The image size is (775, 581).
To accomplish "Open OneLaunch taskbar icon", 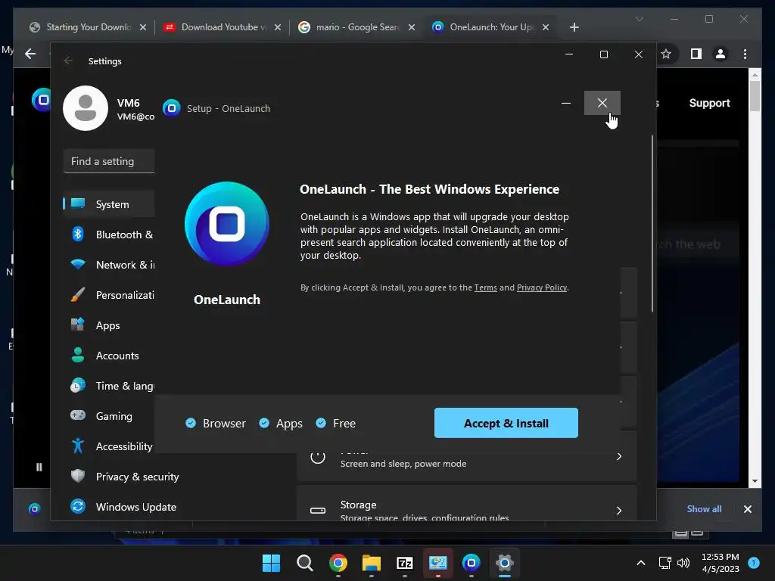I will (471, 563).
